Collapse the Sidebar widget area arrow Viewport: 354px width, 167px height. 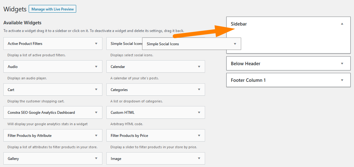342,24
